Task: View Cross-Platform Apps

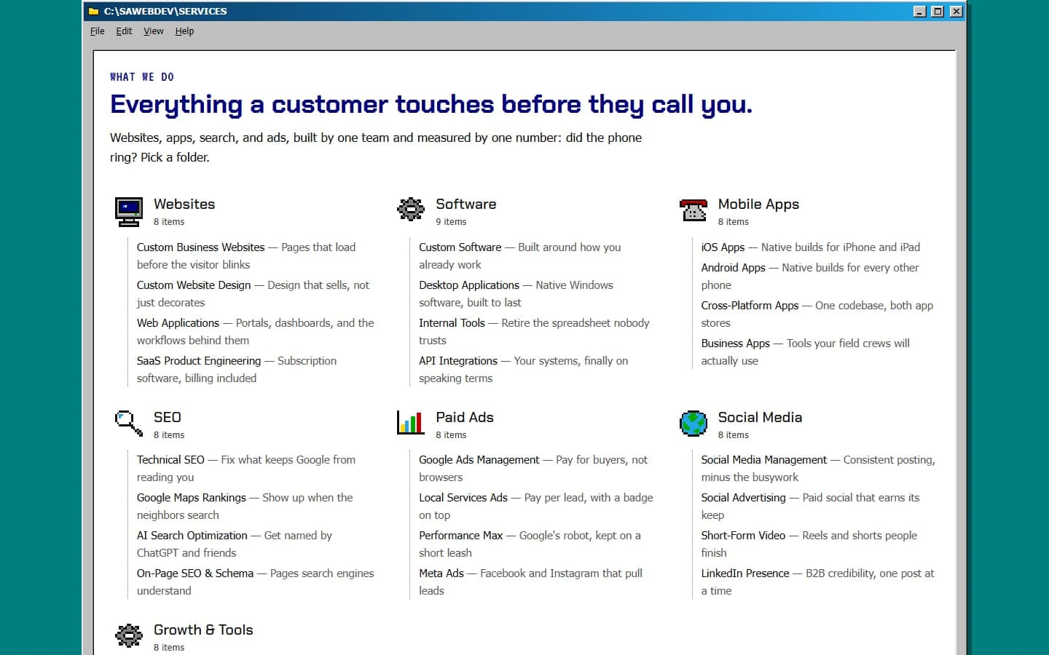Action: (750, 306)
